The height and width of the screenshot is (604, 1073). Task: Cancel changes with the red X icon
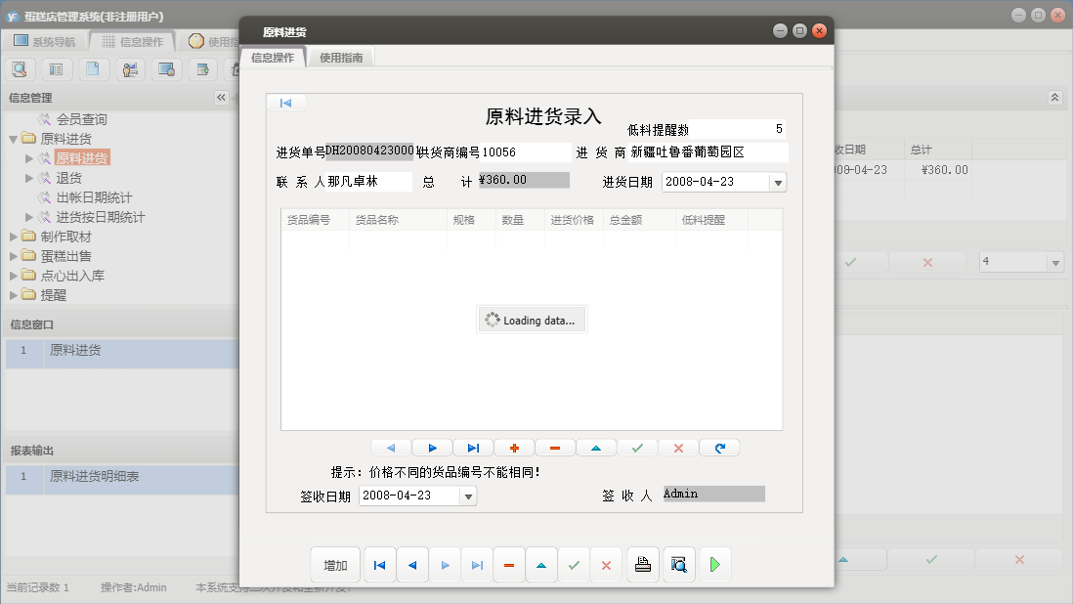click(677, 448)
